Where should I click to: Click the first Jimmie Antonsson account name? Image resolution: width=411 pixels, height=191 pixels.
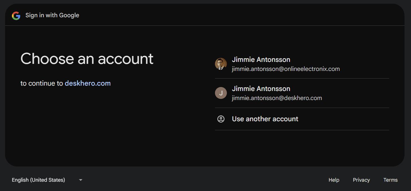(x=261, y=60)
